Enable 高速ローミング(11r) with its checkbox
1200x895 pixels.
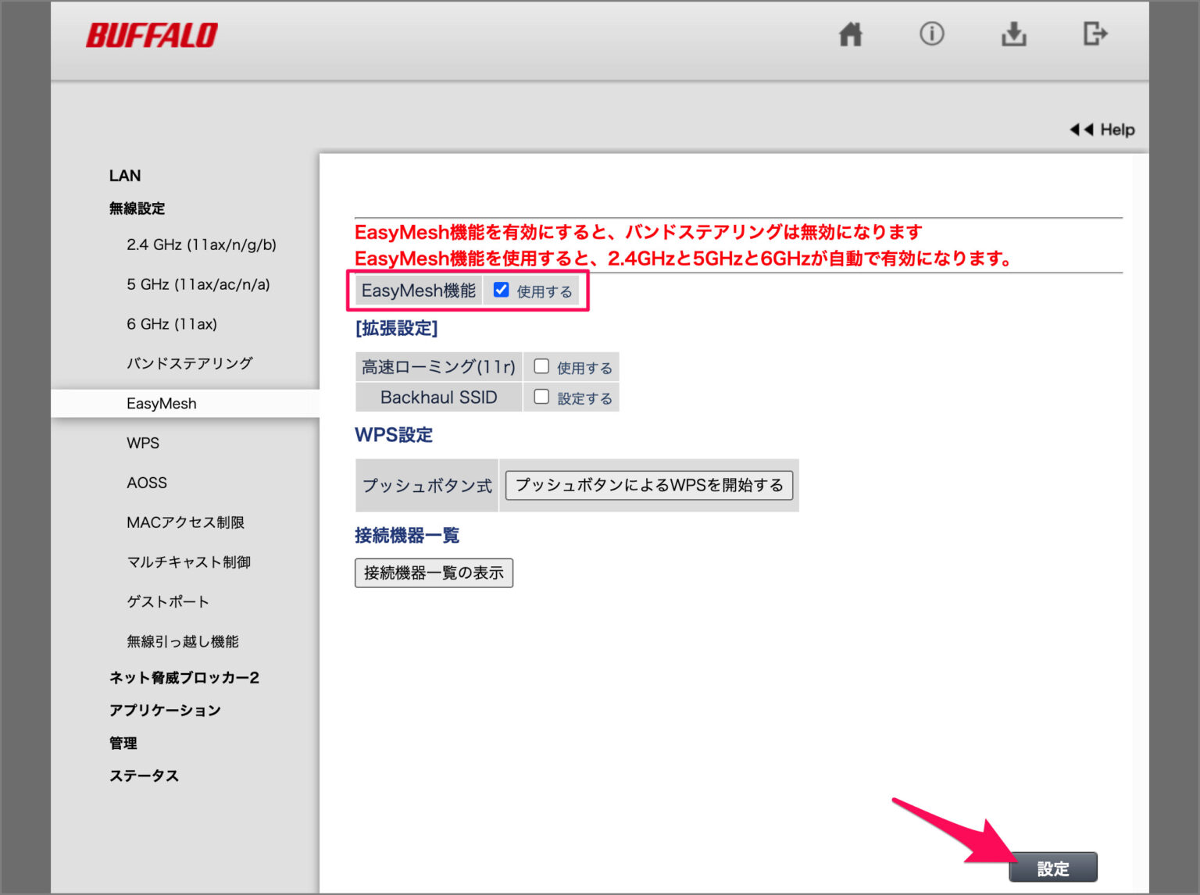pos(542,366)
